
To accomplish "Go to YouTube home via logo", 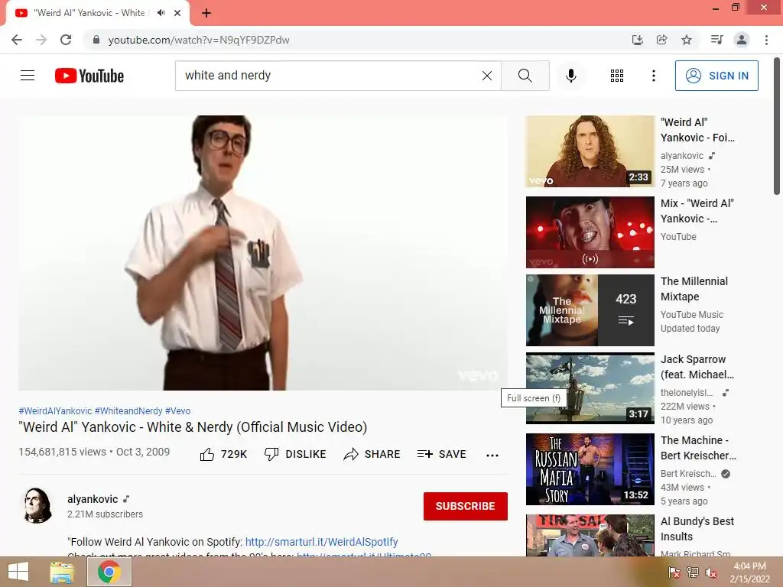I will (89, 76).
